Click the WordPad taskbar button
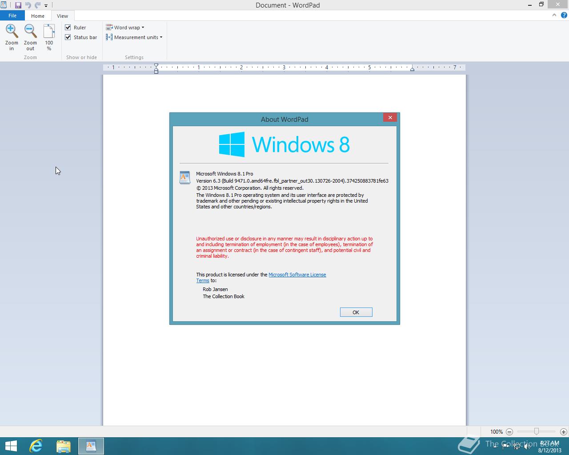569x455 pixels. tap(91, 446)
